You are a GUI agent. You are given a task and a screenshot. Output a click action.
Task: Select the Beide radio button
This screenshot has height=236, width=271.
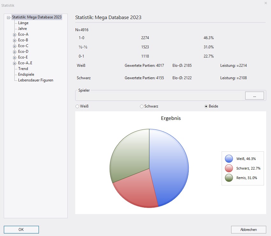206,107
